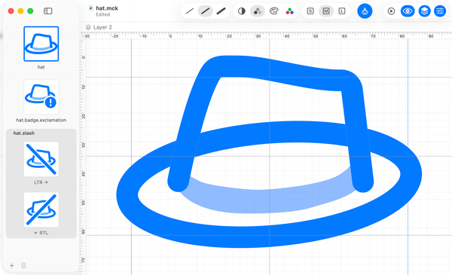The width and height of the screenshot is (452, 275).
Task: Click the hat label under first thumbnail
Action: coord(41,67)
